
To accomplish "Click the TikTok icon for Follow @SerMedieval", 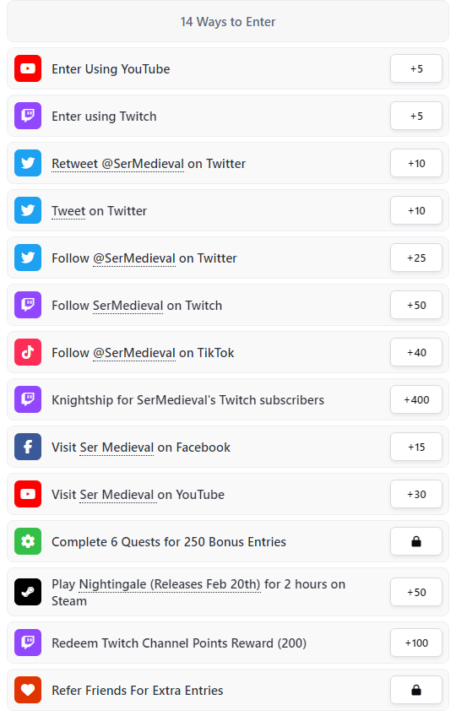I will [28, 352].
